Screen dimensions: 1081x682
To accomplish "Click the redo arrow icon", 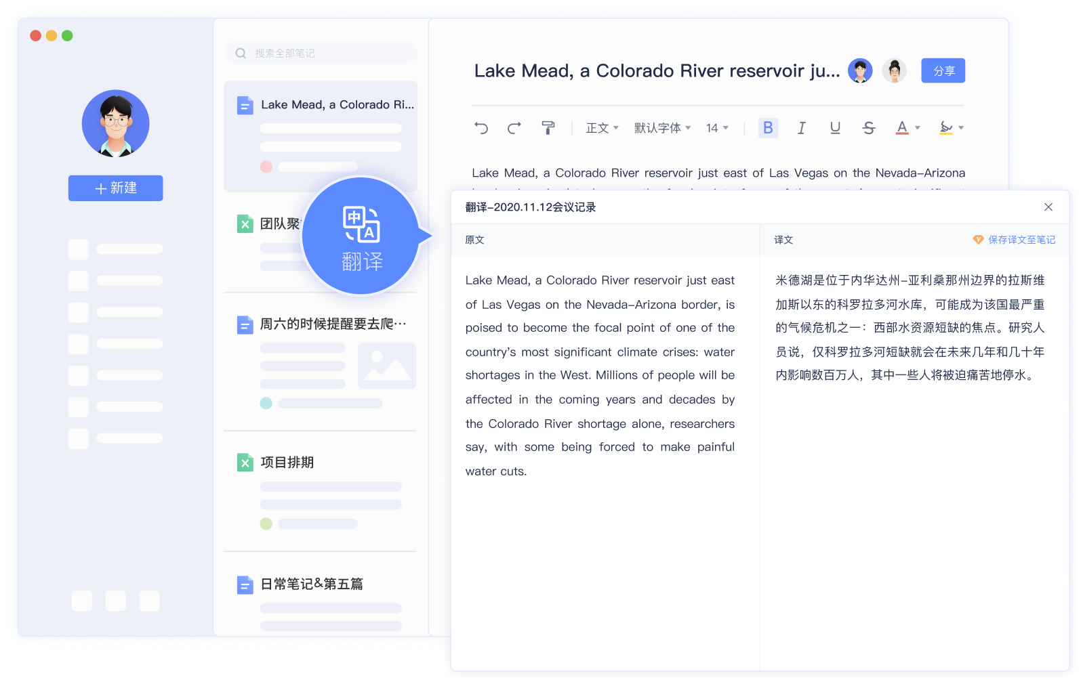I will tap(514, 128).
